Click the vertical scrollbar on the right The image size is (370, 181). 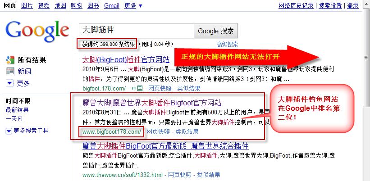click(x=366, y=90)
